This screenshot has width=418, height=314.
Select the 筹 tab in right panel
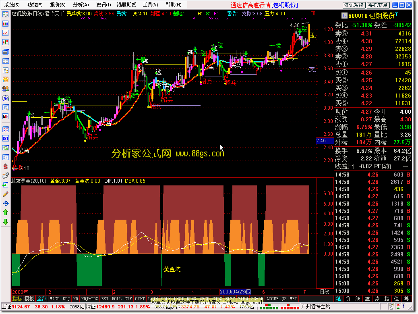click(x=407, y=299)
